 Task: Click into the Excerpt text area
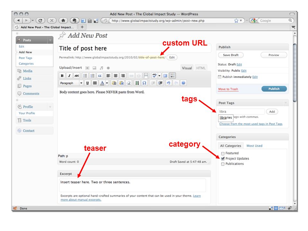[x=133, y=185]
